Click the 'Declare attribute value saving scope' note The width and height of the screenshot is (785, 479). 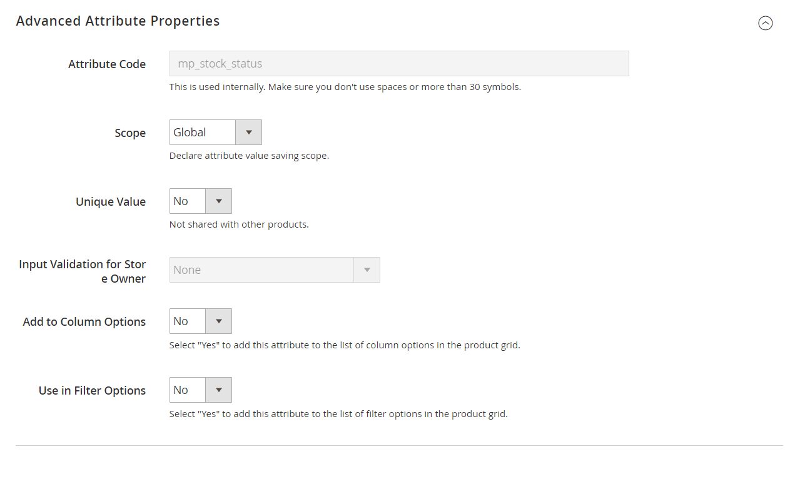249,156
